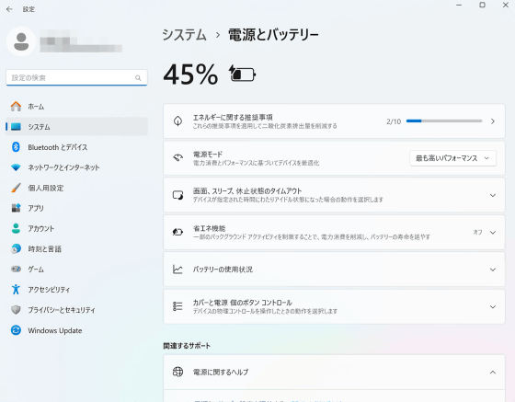Image resolution: width=515 pixels, height=402 pixels.
Task: Click システム in the breadcrumb
Action: 184,35
